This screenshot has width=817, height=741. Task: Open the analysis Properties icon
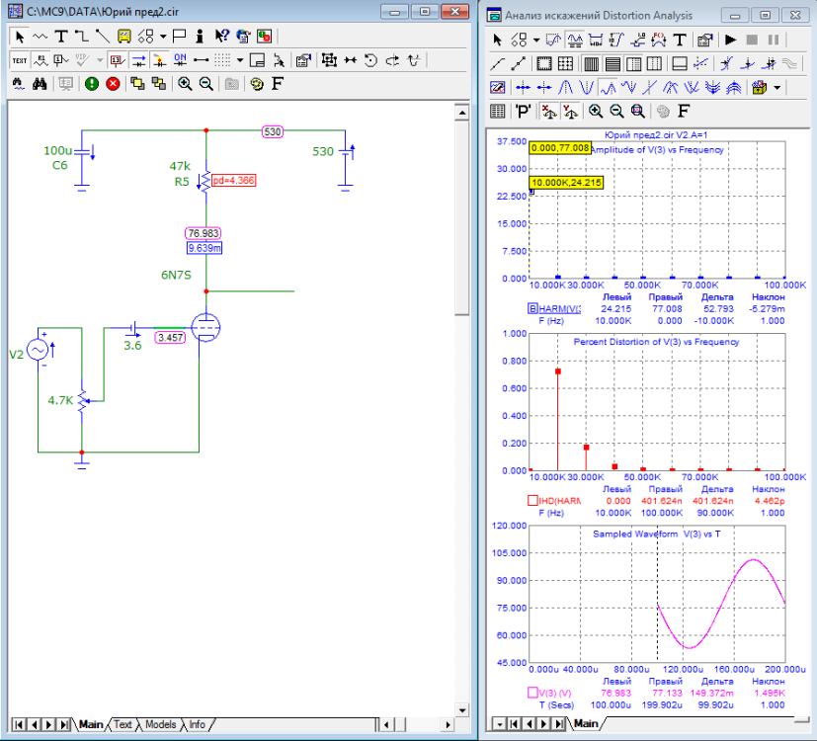pyautogui.click(x=704, y=41)
